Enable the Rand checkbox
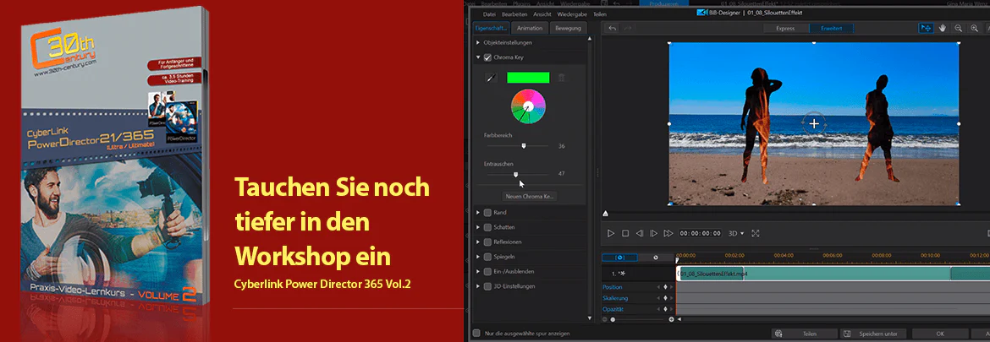 tap(487, 212)
